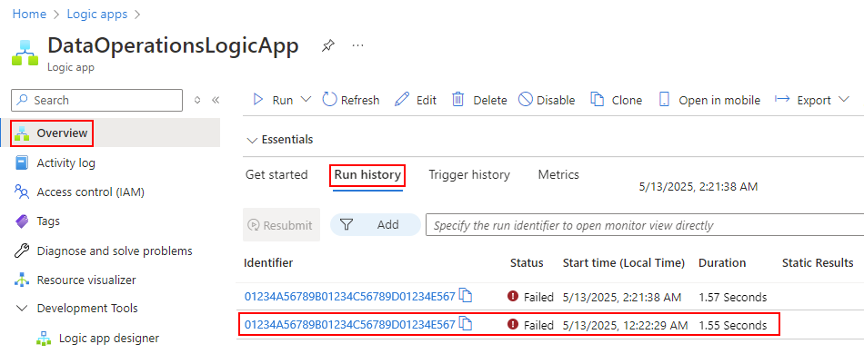Collapse the Essentials section
Screen dimensions: 864x354
pos(253,140)
